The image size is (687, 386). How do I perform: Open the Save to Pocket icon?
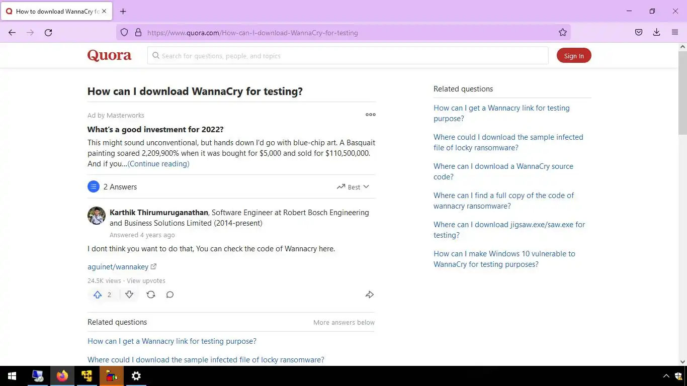pyautogui.click(x=639, y=33)
